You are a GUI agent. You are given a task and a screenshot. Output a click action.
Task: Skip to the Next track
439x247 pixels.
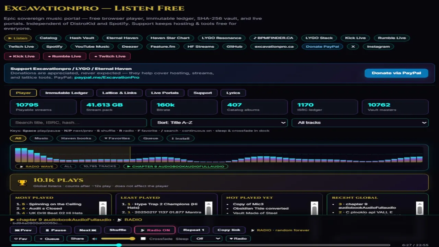[87, 230]
